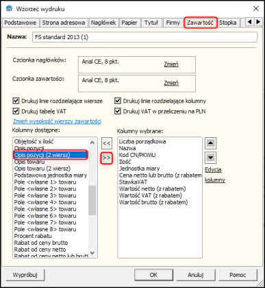
Task: Open the Nagłówek tab
Action: pos(103,23)
